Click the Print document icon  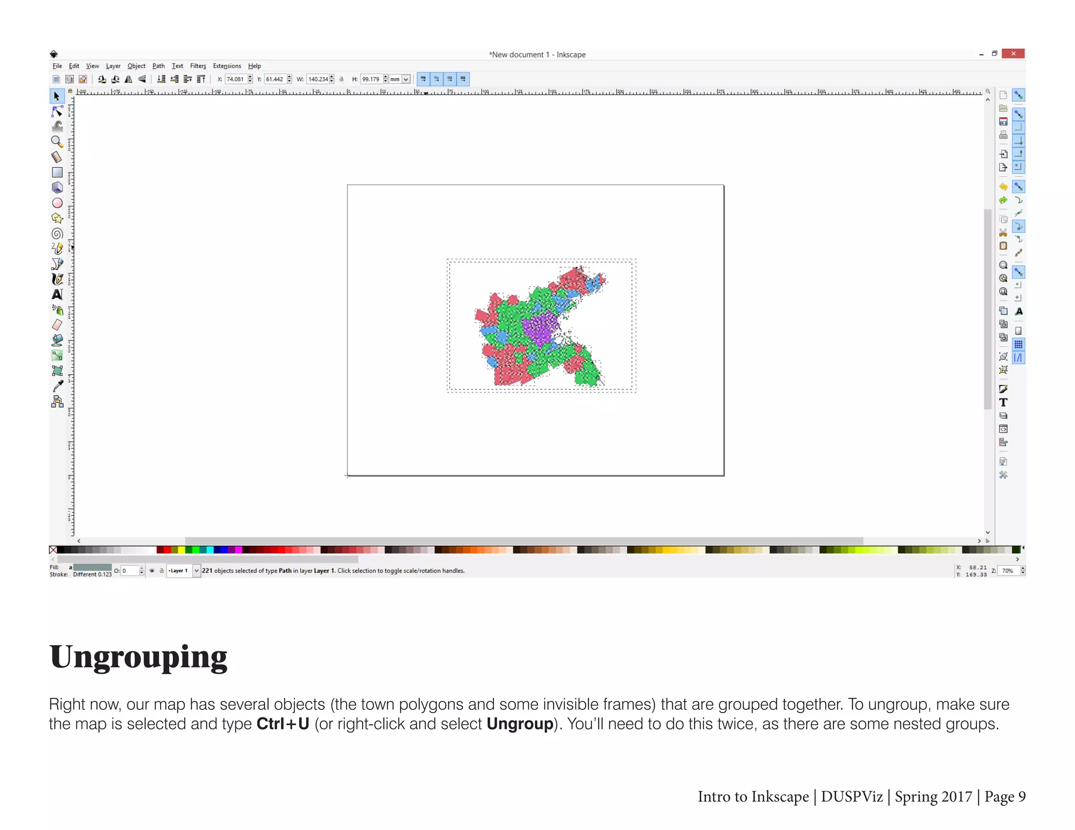coord(1003,135)
